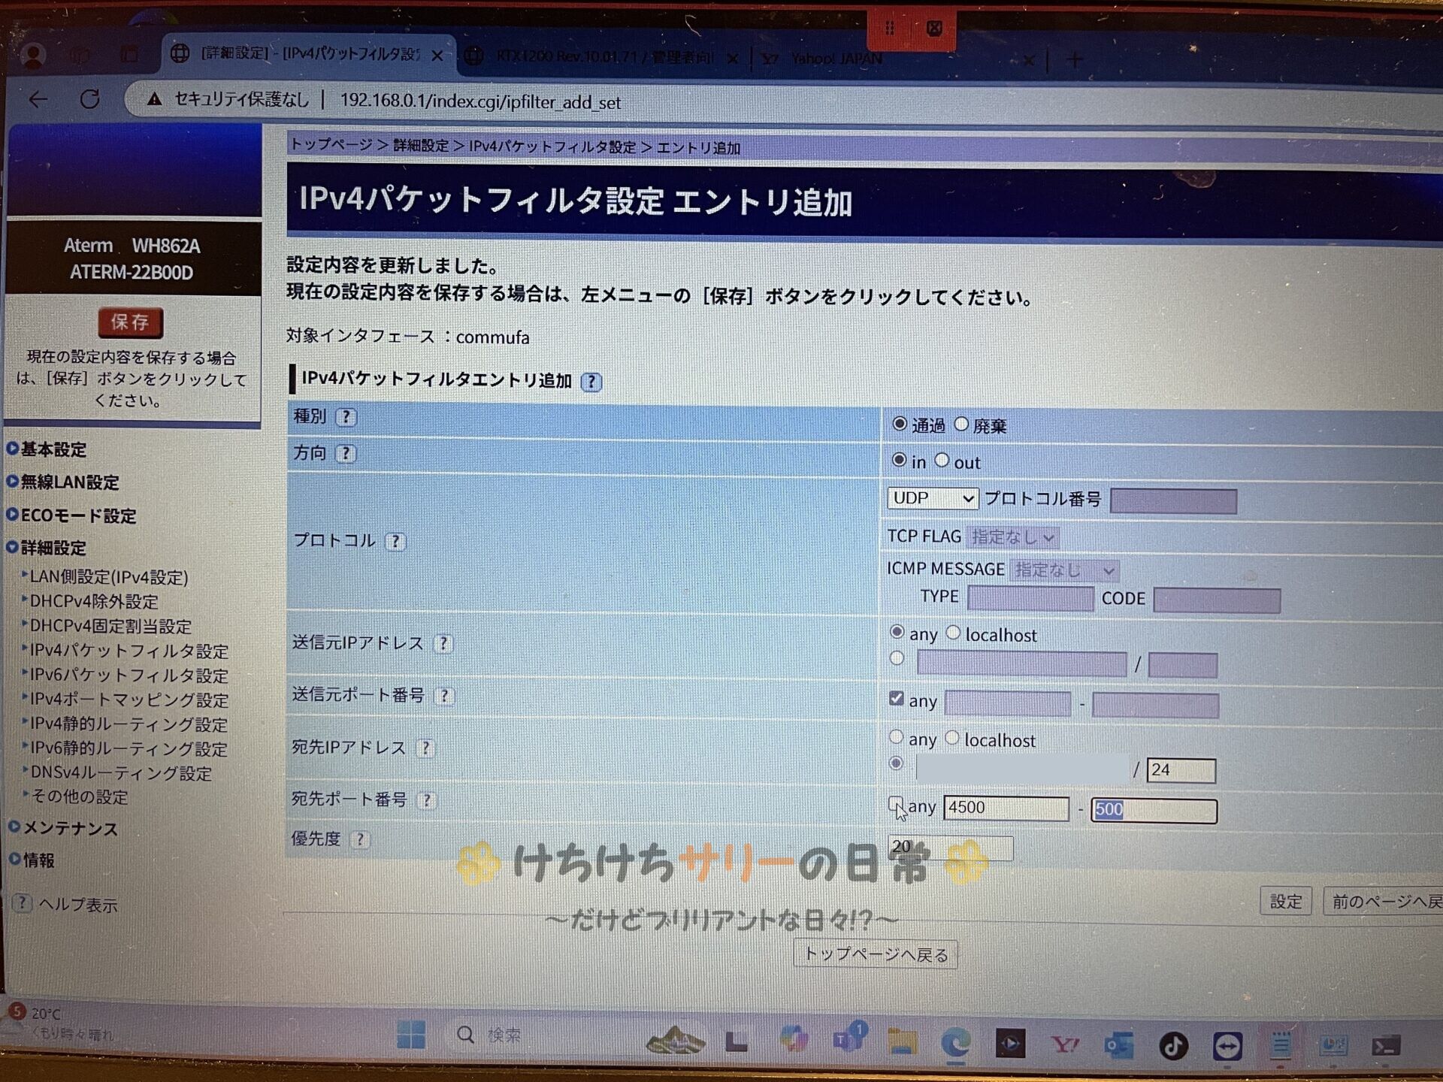Viewport: 1443px width, 1082px height.
Task: Expand the 無線LAN設定 menu section
Action: coord(69,483)
